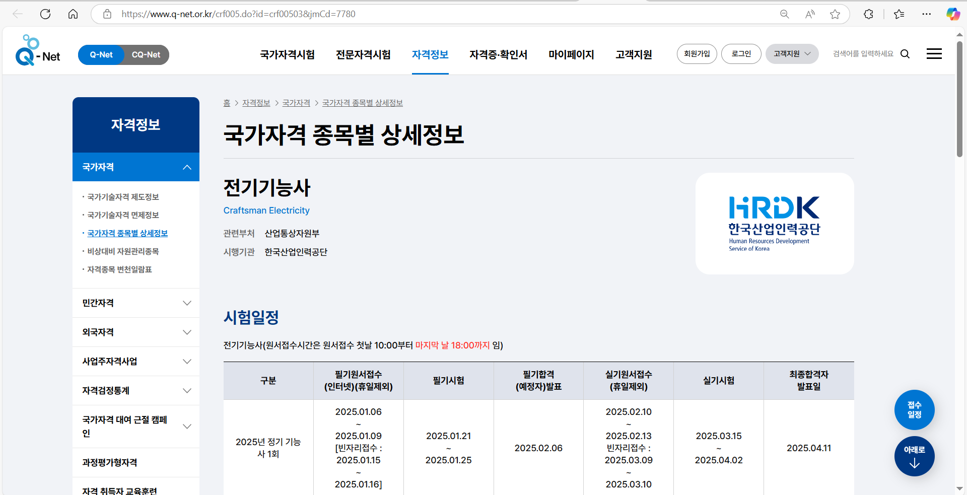Viewport: 967px width, 495px height.
Task: Open zoom magnifier icon in address bar
Action: coord(784,14)
